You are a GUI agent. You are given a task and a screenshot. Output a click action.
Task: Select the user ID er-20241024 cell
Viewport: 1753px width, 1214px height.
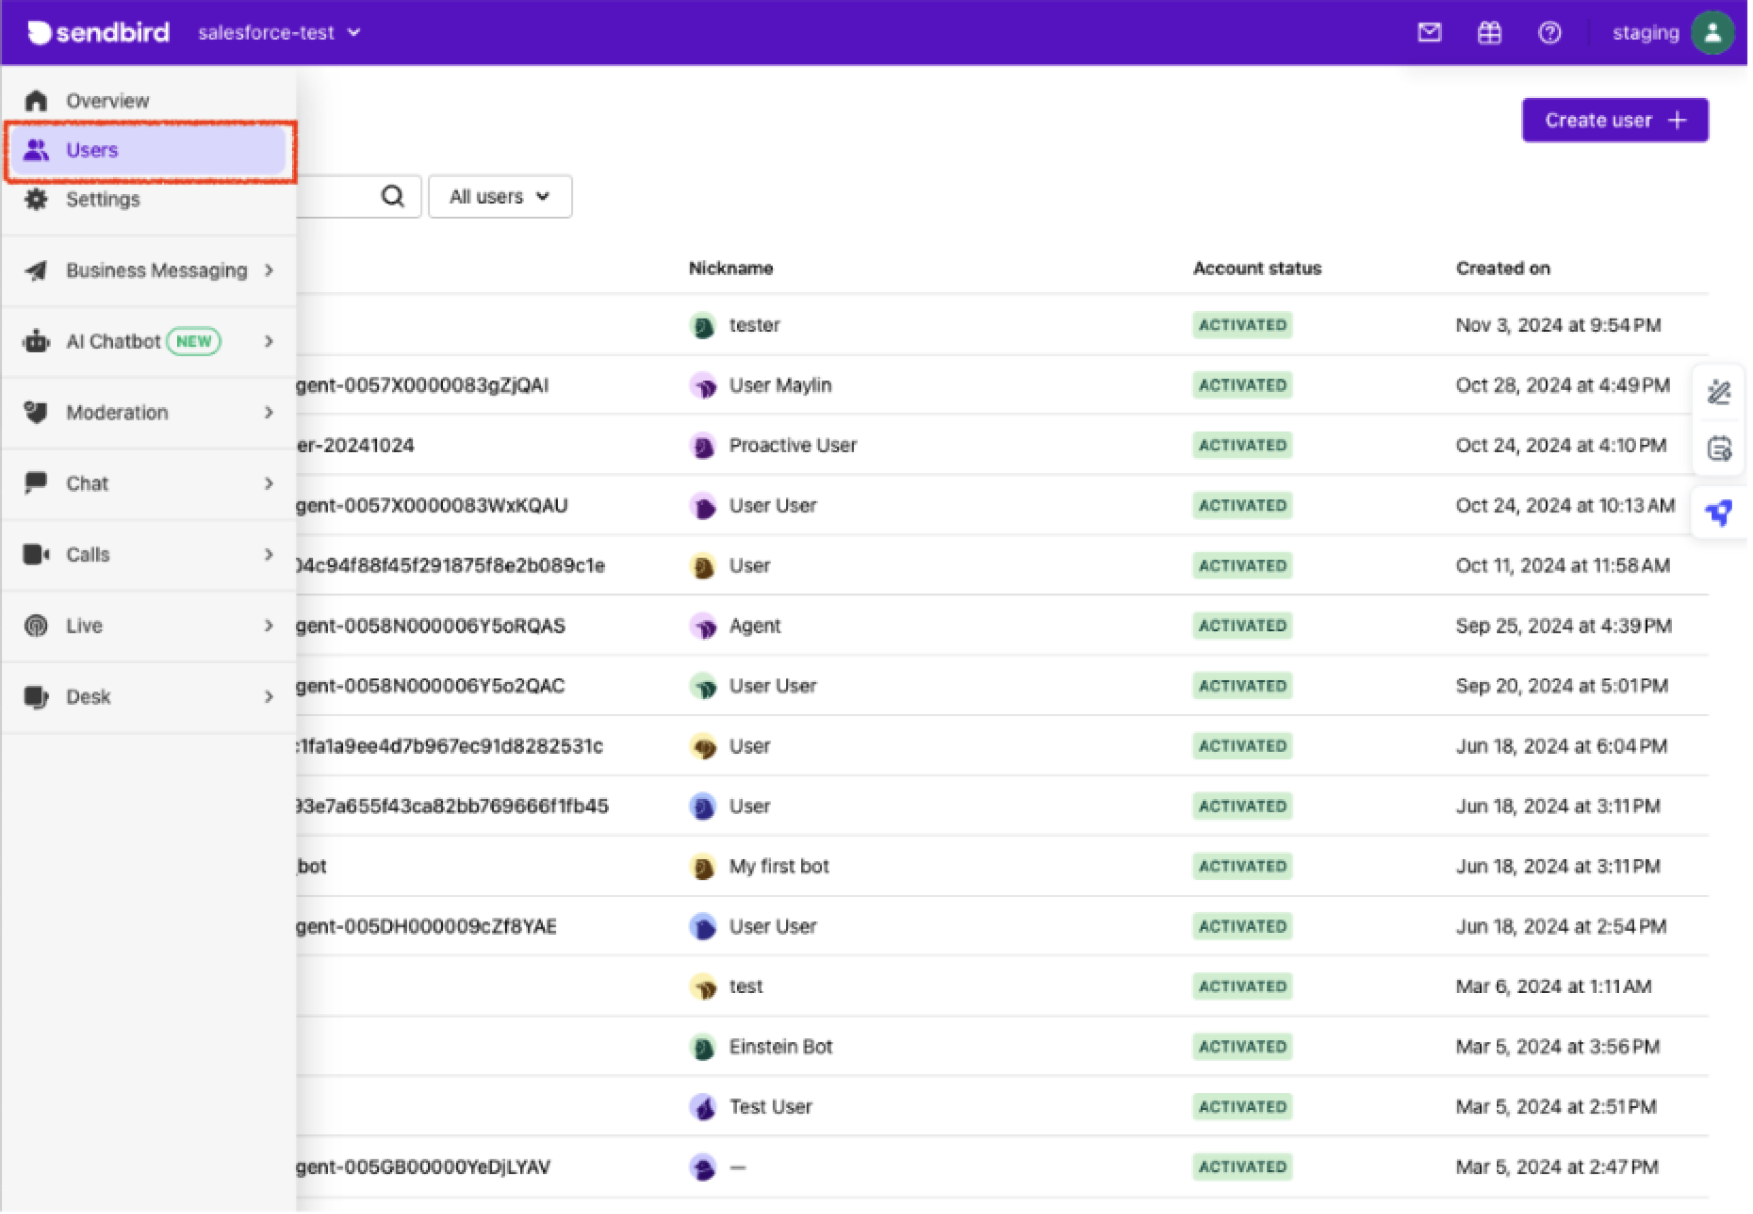(x=356, y=445)
